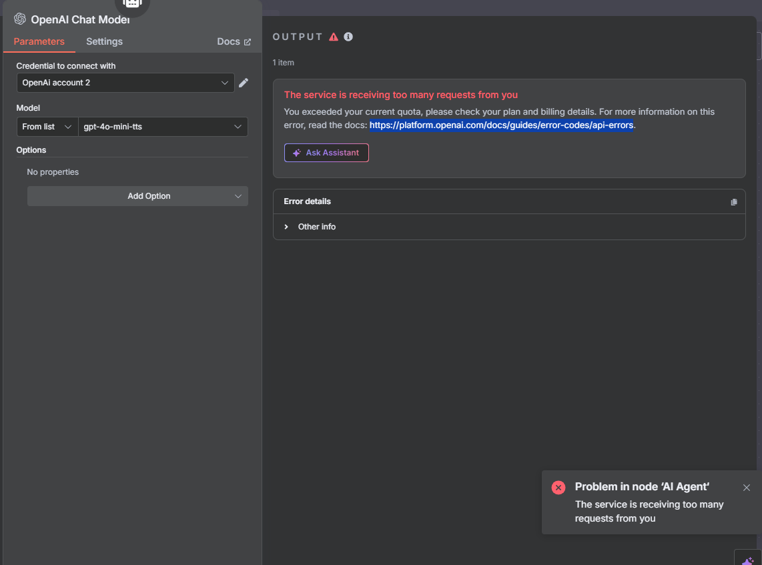Switch to the Settings tab
Viewport: 762px width, 565px height.
click(105, 42)
